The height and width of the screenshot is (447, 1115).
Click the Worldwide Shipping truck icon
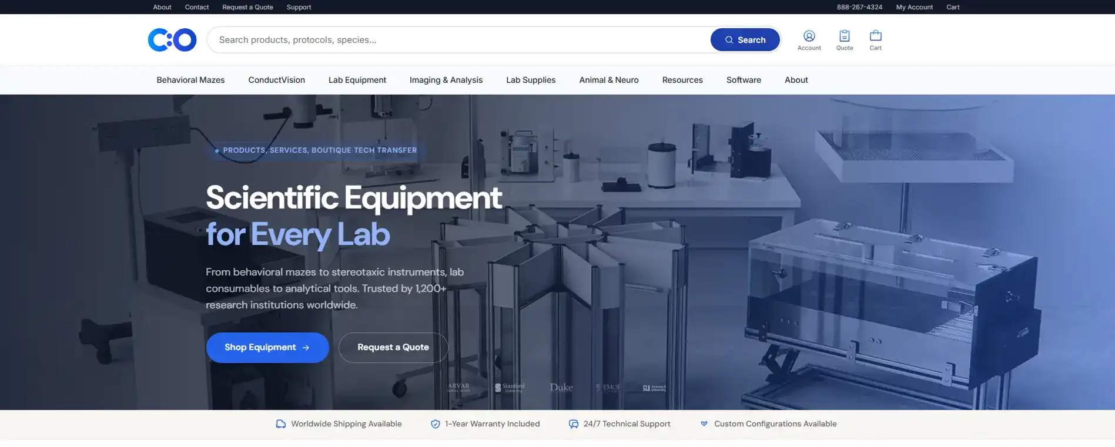tap(281, 424)
